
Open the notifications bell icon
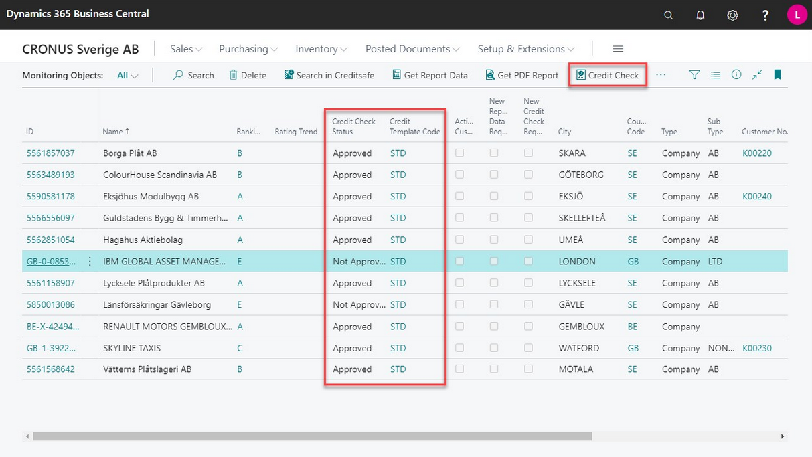[700, 15]
